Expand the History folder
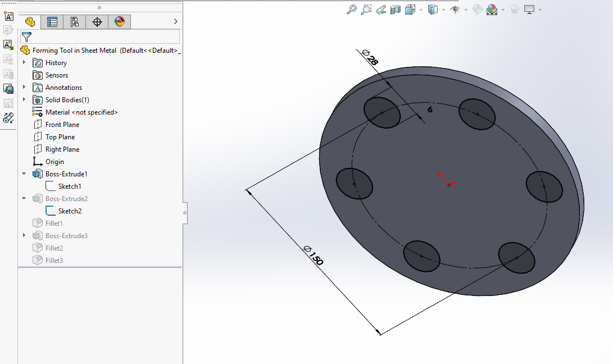Viewport: 613px width, 364px height. pyautogui.click(x=24, y=62)
